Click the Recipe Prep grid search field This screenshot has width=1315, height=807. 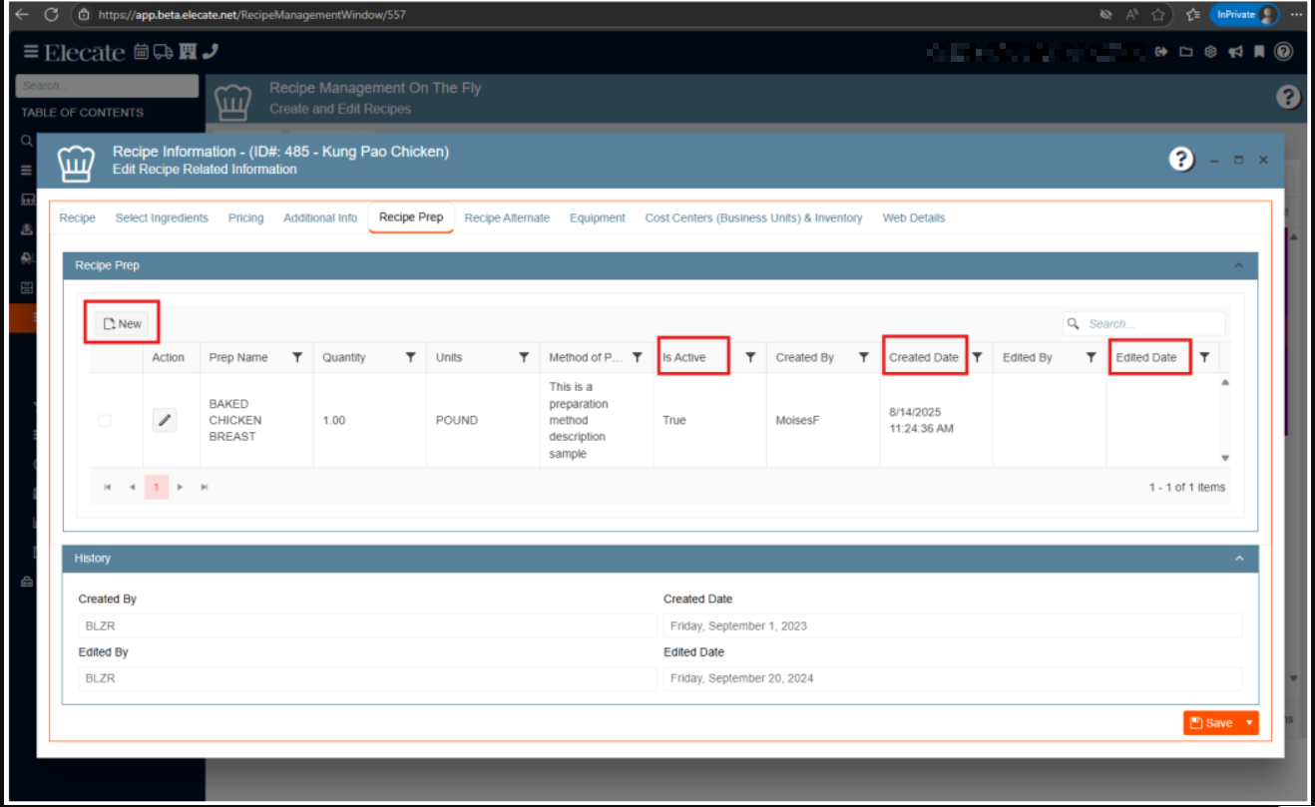click(x=1152, y=324)
